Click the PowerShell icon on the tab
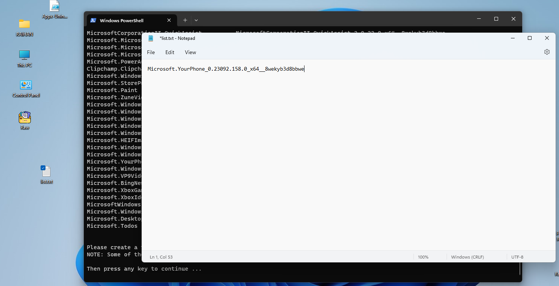559x286 pixels. [x=93, y=20]
